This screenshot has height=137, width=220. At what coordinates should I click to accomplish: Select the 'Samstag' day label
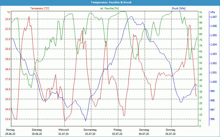tap(144, 130)
